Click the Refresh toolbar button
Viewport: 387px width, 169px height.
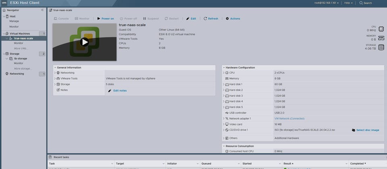coord(211,19)
